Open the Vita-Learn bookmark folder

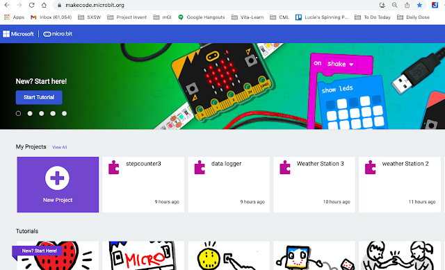[248, 17]
